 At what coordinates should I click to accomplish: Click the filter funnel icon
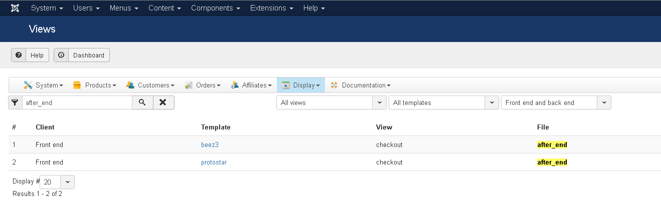tap(15, 102)
